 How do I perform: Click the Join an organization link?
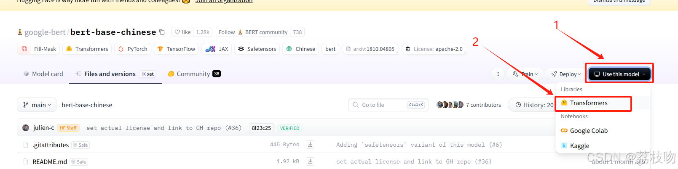point(224,1)
